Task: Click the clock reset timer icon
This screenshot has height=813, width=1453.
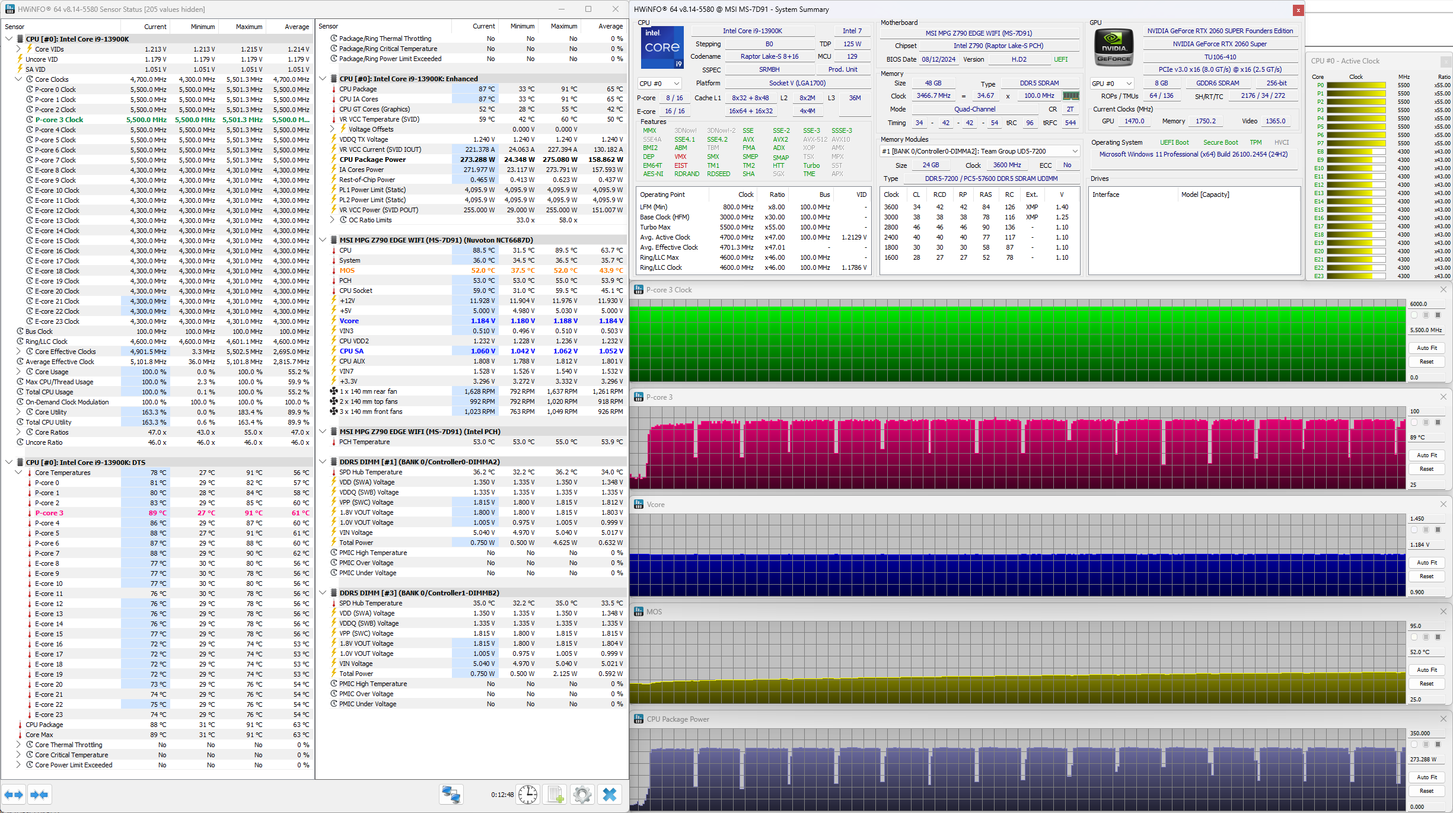Action: [527, 795]
